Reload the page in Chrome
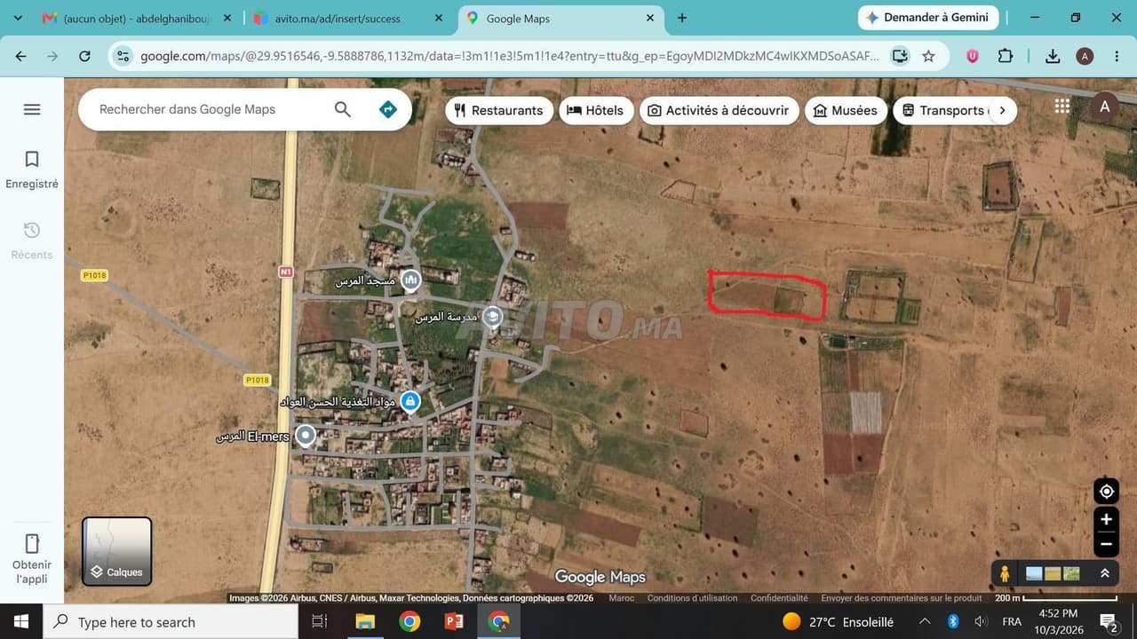The image size is (1137, 639). click(x=84, y=56)
